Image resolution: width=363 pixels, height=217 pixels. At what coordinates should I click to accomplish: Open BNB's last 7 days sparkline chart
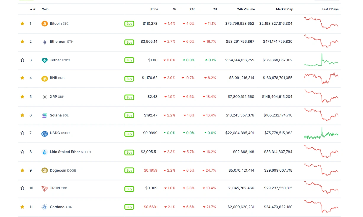pos(321,78)
